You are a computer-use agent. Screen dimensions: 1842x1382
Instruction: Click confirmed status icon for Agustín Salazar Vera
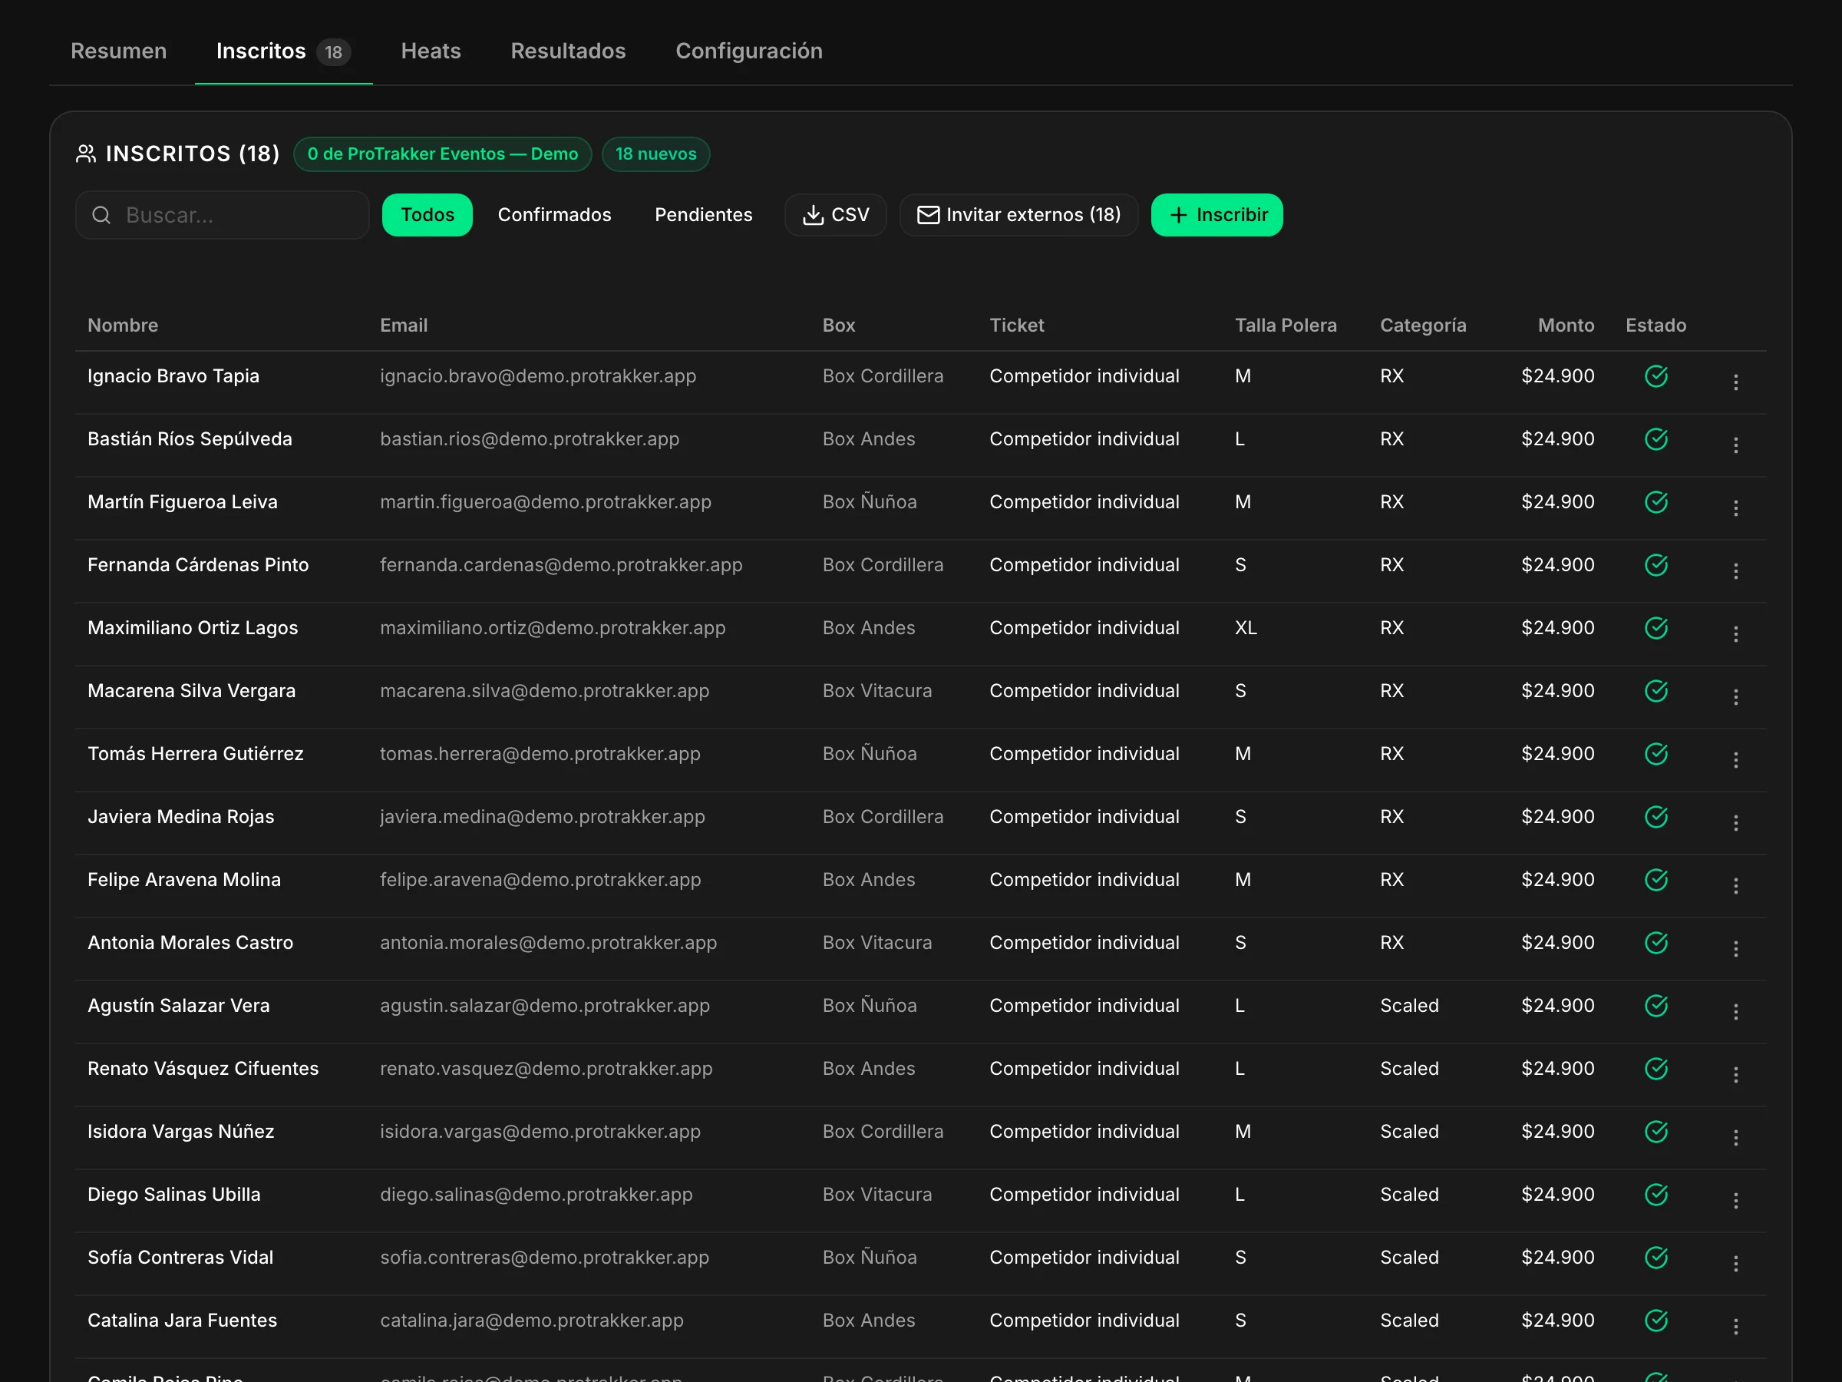1655,1006
